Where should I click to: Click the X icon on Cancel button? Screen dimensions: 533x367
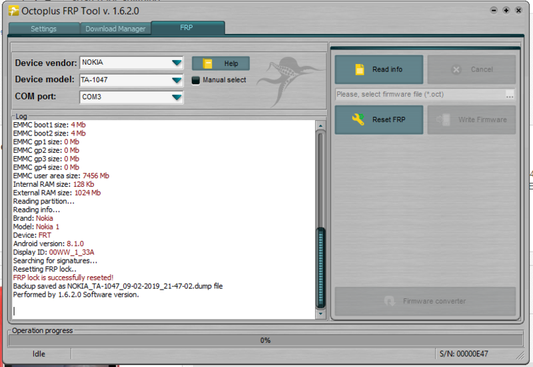point(456,69)
